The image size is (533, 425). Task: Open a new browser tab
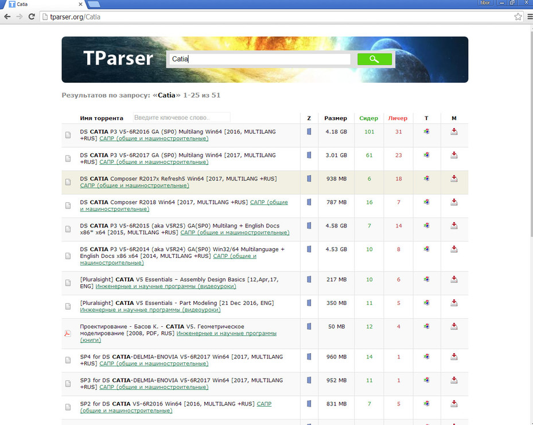[x=94, y=4]
